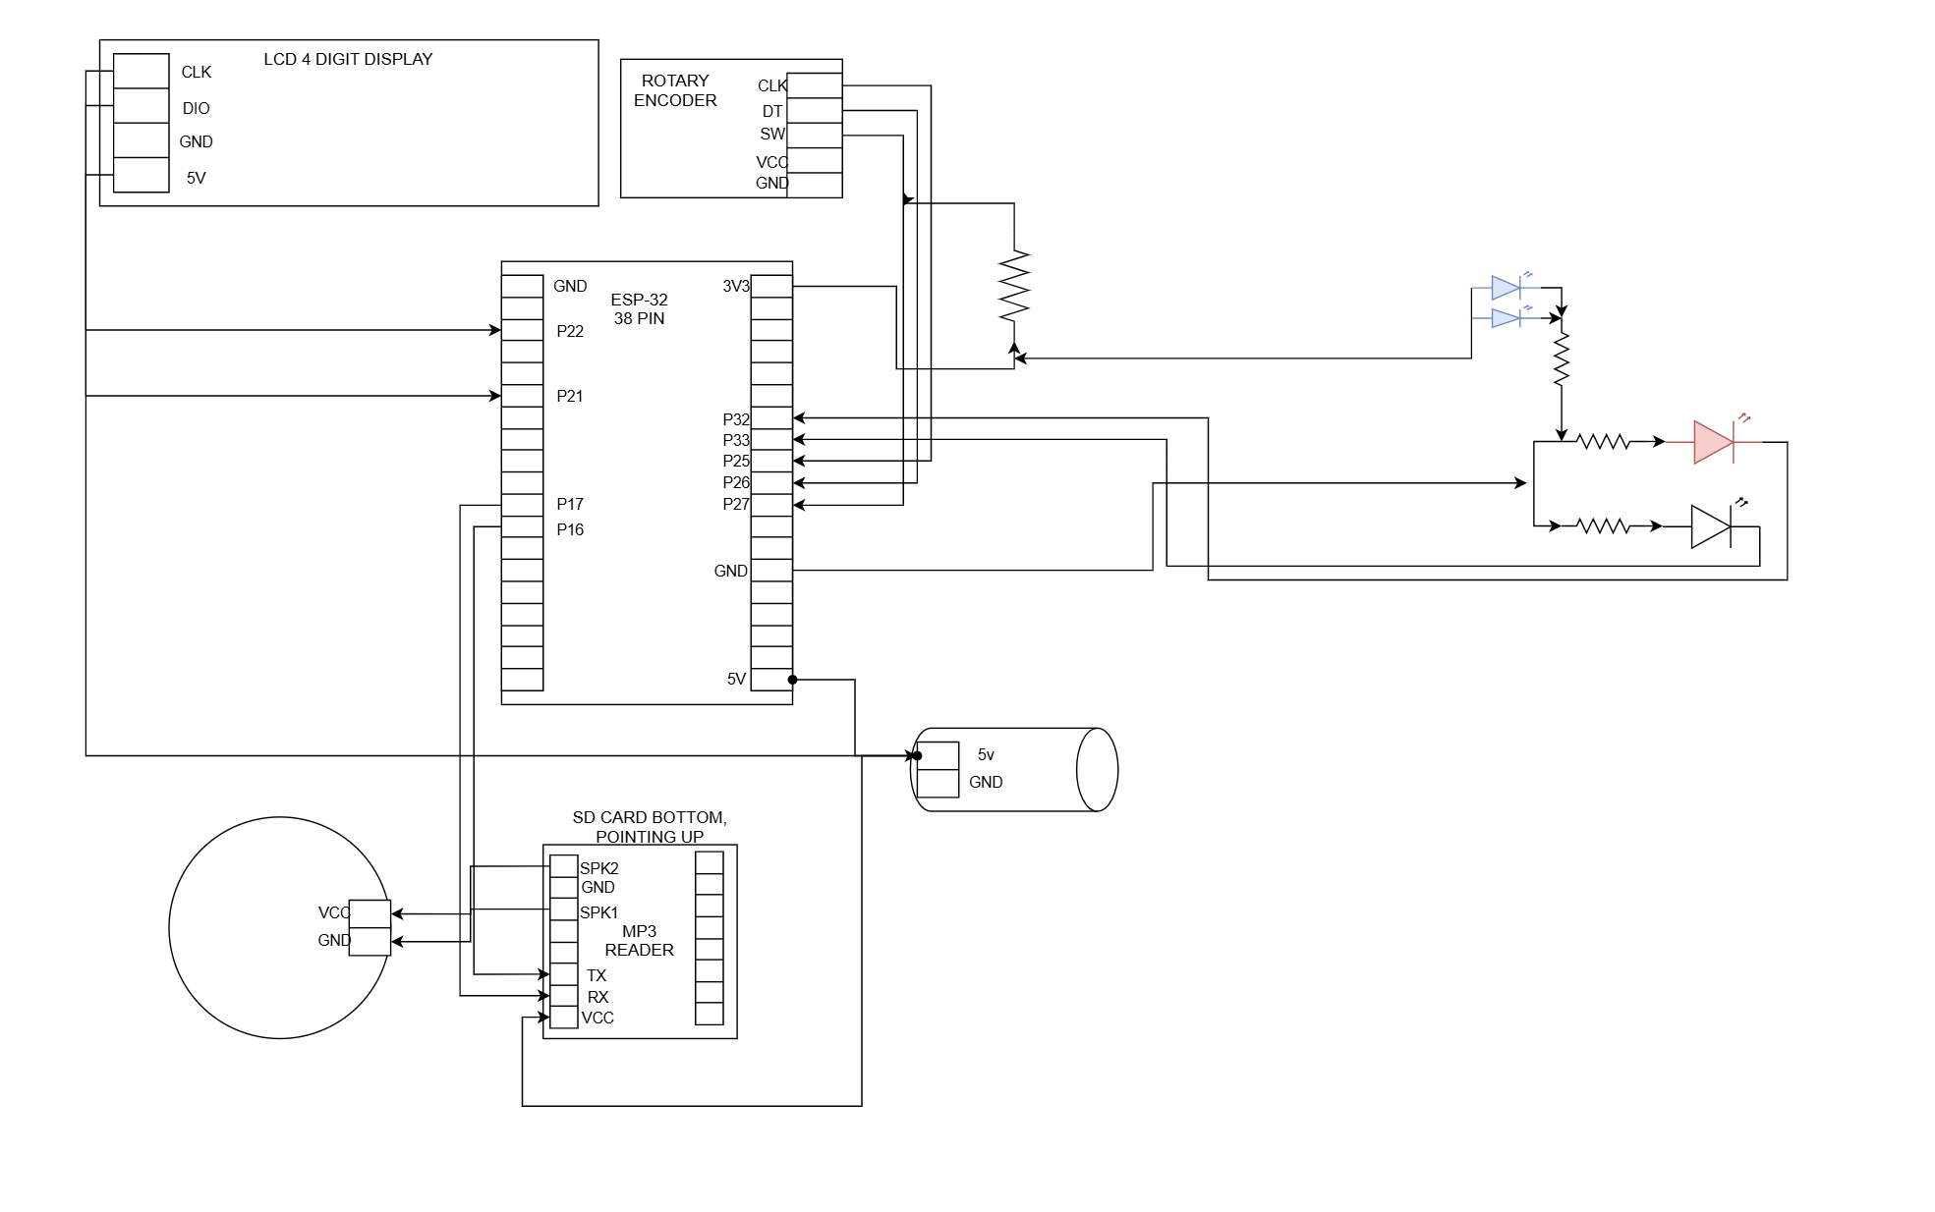Click the 5V label on the ESP-32
Viewport: 1935px width, 1212px height.
736,679
